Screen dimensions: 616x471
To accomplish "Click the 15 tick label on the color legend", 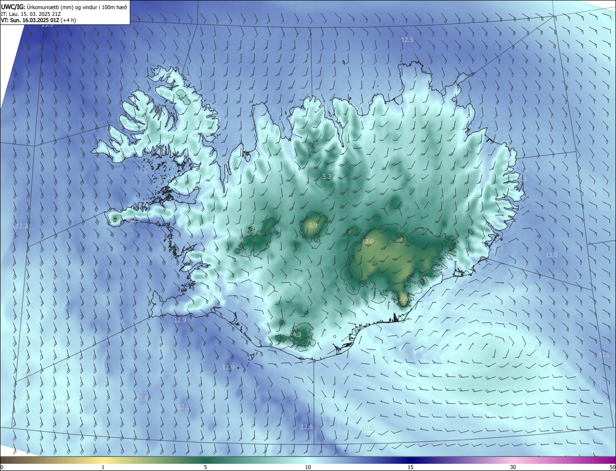I will 411,467.
